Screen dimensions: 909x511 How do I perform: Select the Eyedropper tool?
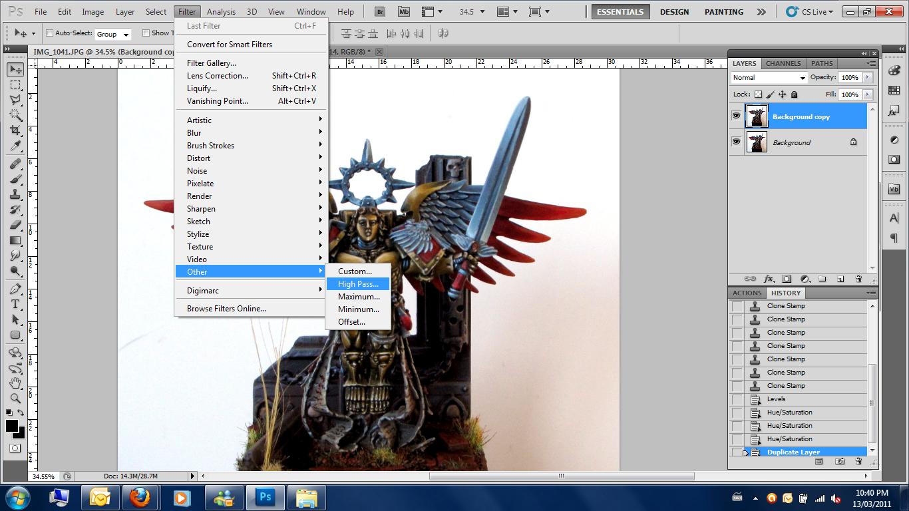coord(15,146)
